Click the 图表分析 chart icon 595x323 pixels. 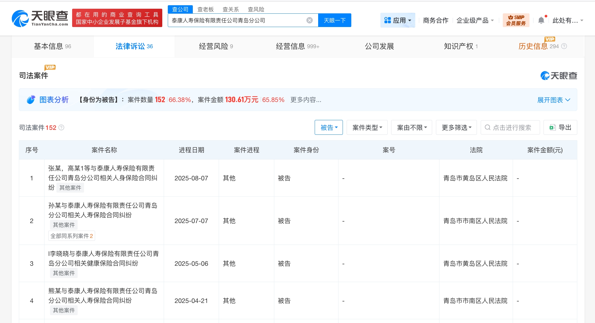pyautogui.click(x=31, y=100)
